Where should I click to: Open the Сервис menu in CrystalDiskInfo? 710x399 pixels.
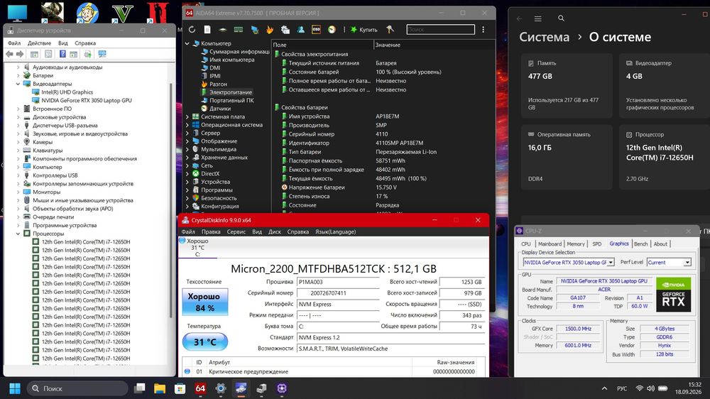[x=236, y=232]
